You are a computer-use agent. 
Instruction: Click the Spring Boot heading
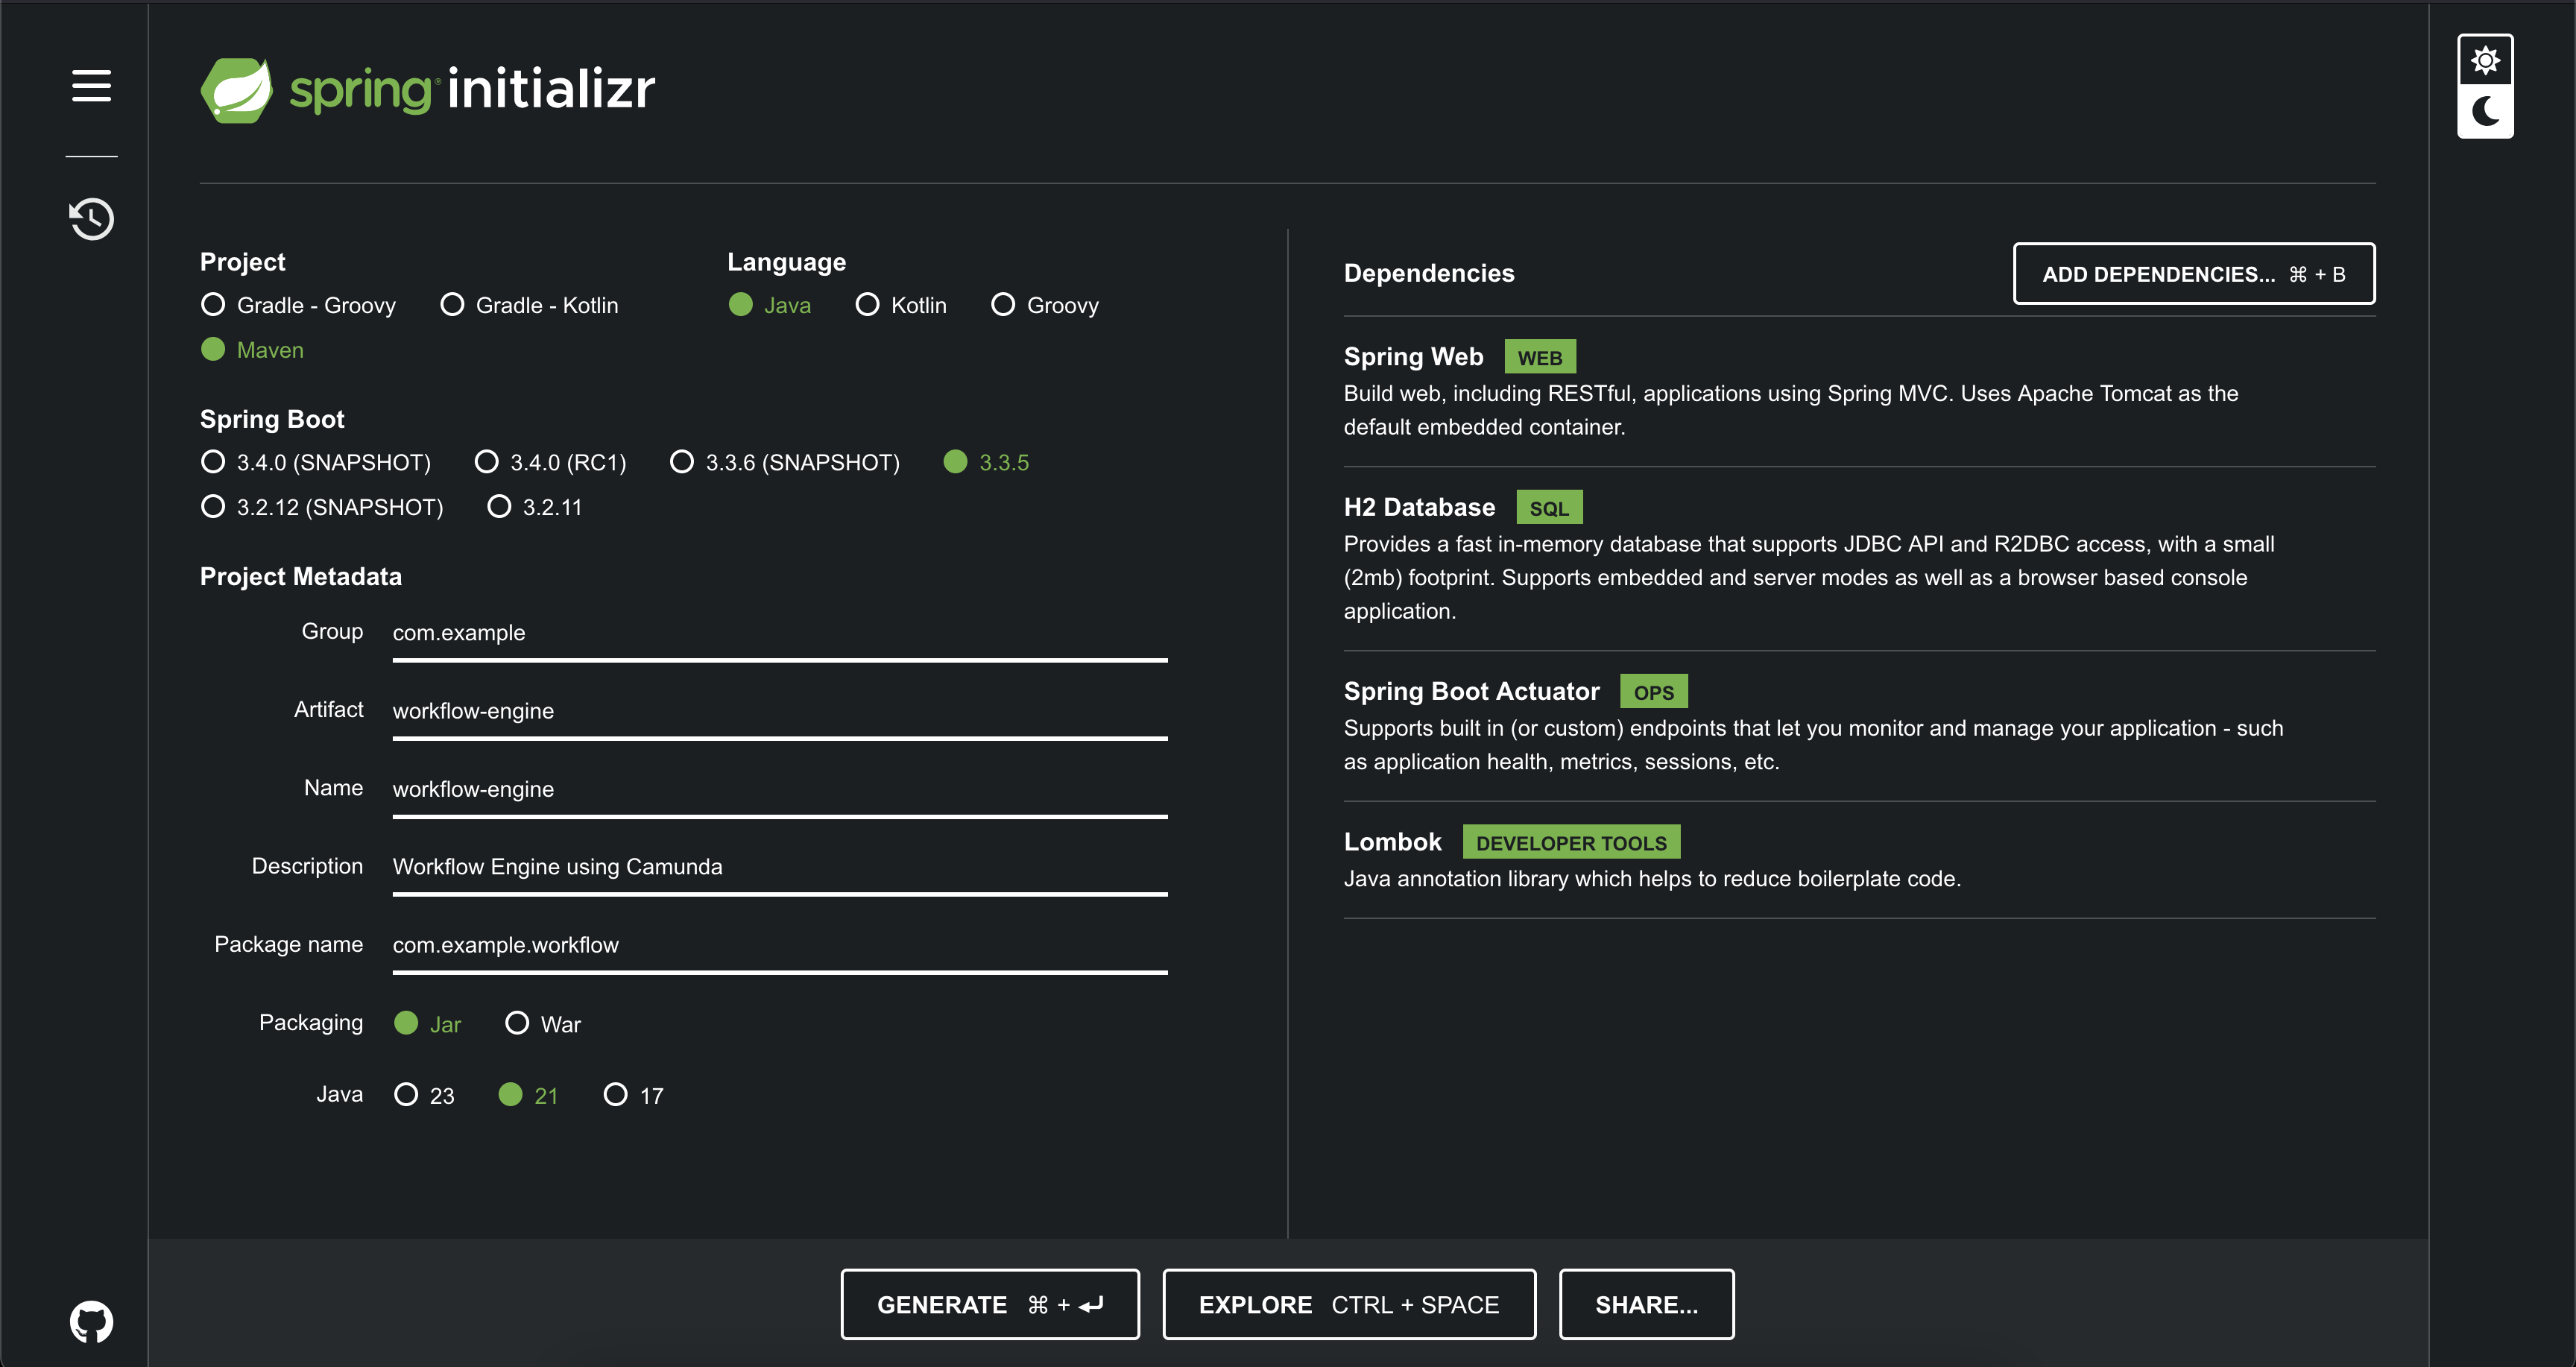[272, 419]
